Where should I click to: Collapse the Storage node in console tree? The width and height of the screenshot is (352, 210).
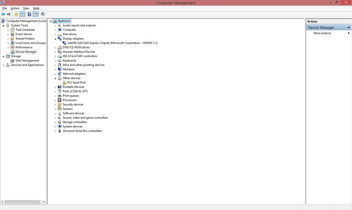pyautogui.click(x=4, y=56)
